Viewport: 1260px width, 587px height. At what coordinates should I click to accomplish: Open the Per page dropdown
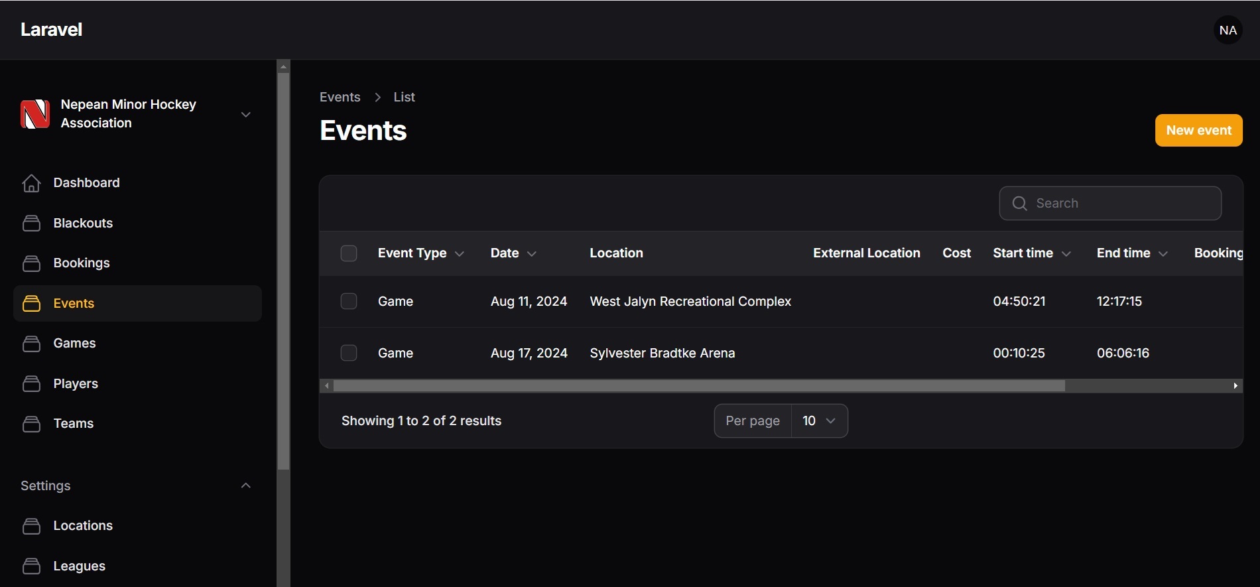click(818, 421)
